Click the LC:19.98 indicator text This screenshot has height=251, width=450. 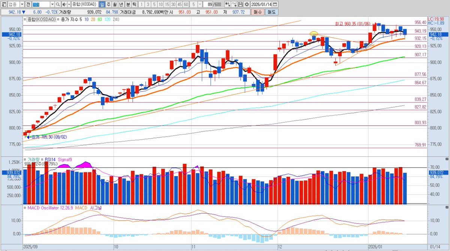coord(436,18)
